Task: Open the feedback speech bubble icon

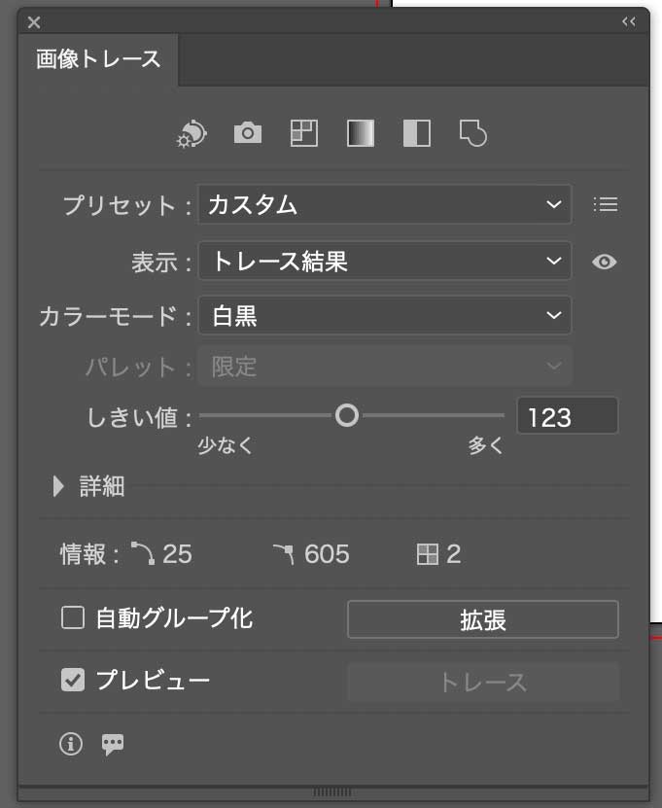Action: tap(113, 745)
